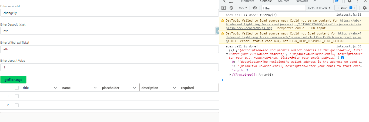Open the Default levels dropdown
Viewport: 369px width, 122px height.
tap(319, 8)
